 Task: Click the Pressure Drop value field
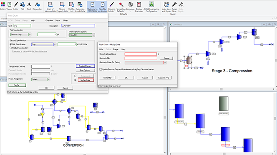(x=47, y=34)
